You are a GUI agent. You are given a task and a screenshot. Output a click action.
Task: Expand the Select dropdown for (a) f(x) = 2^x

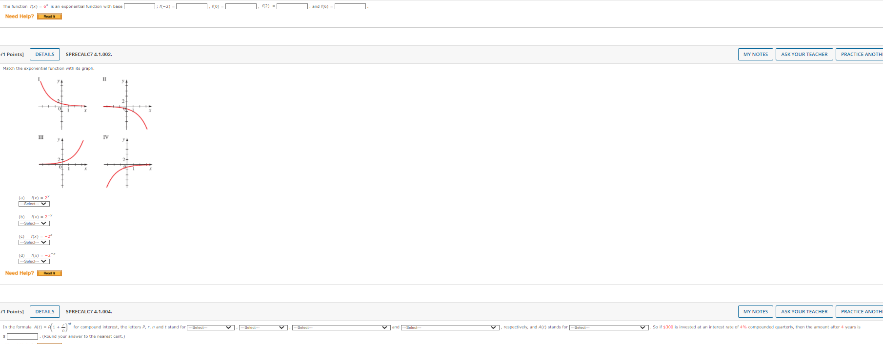34,204
